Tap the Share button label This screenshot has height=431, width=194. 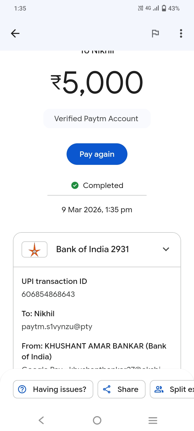pos(128,389)
